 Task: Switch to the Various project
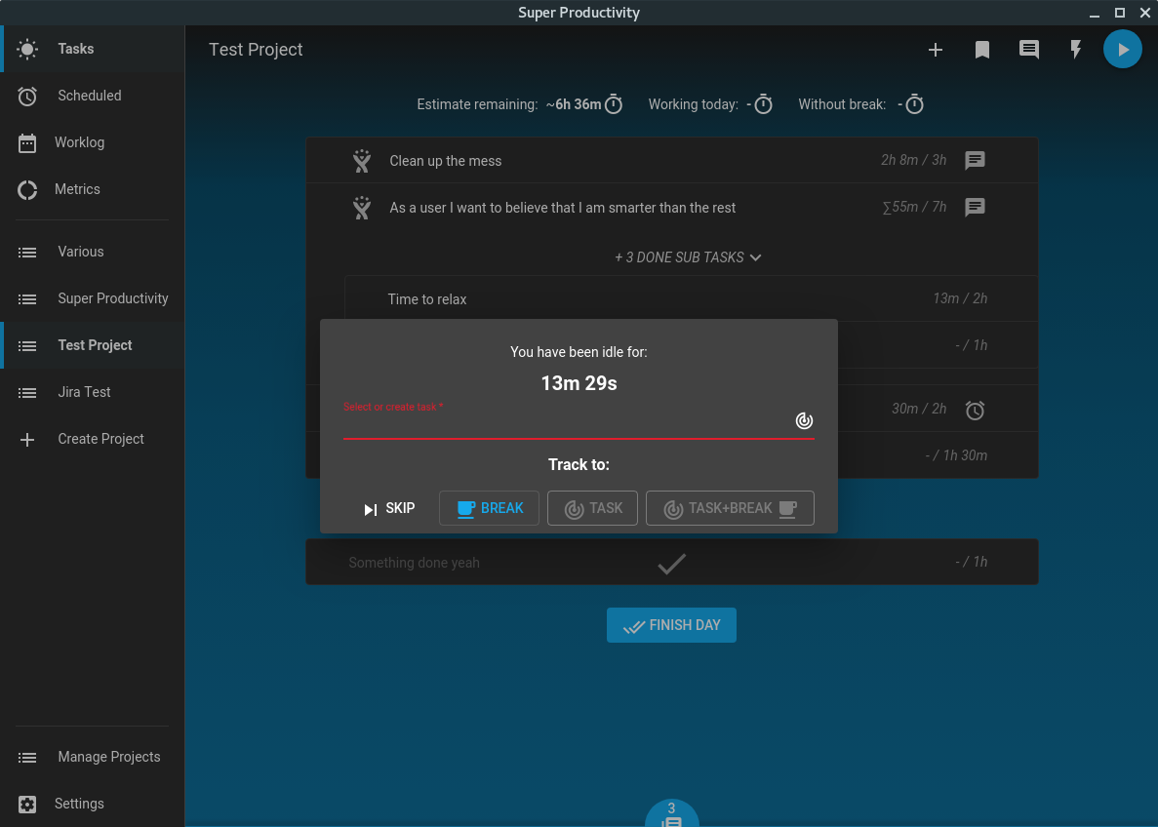click(x=93, y=252)
